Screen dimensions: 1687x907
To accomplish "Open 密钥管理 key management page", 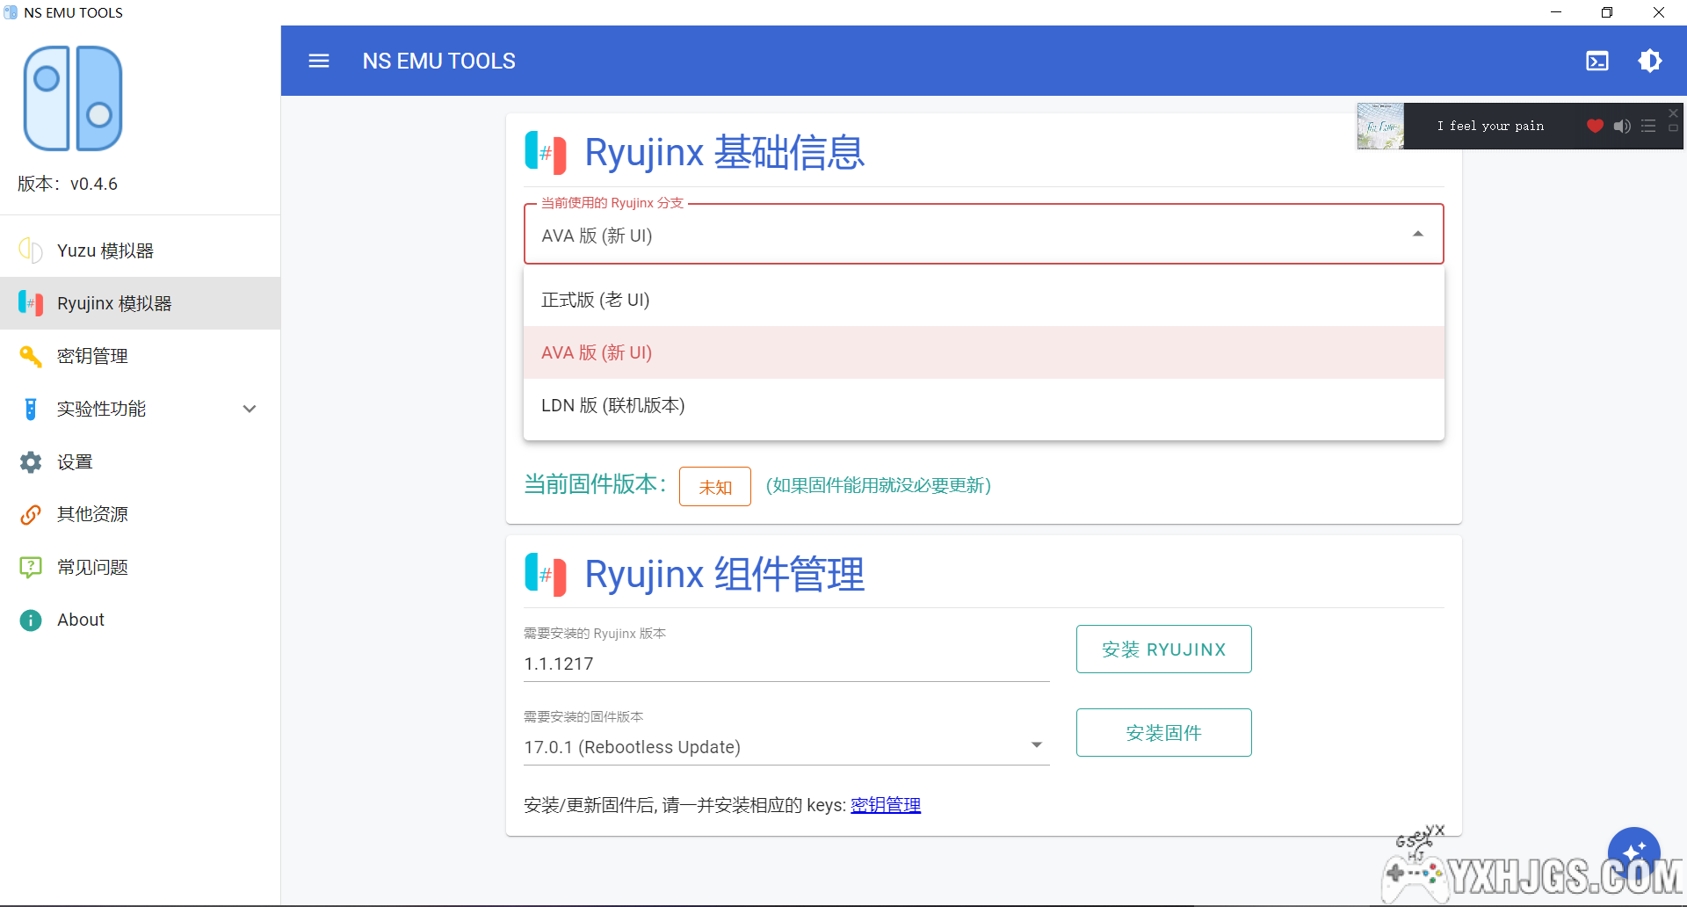I will pos(92,356).
